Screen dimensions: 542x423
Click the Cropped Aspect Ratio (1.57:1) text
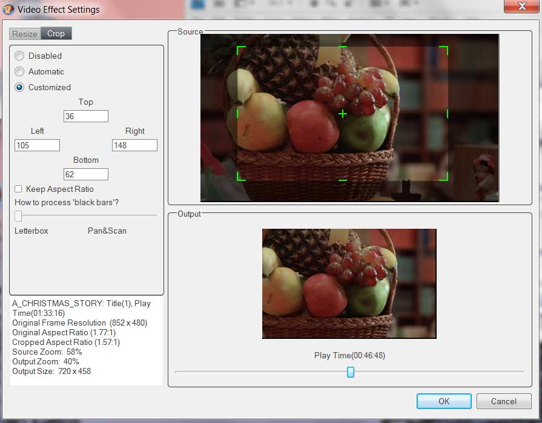(x=66, y=342)
